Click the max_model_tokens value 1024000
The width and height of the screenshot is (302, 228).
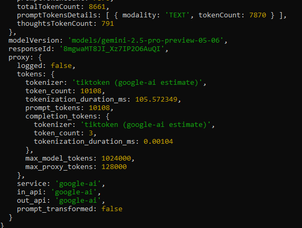tap(116, 158)
